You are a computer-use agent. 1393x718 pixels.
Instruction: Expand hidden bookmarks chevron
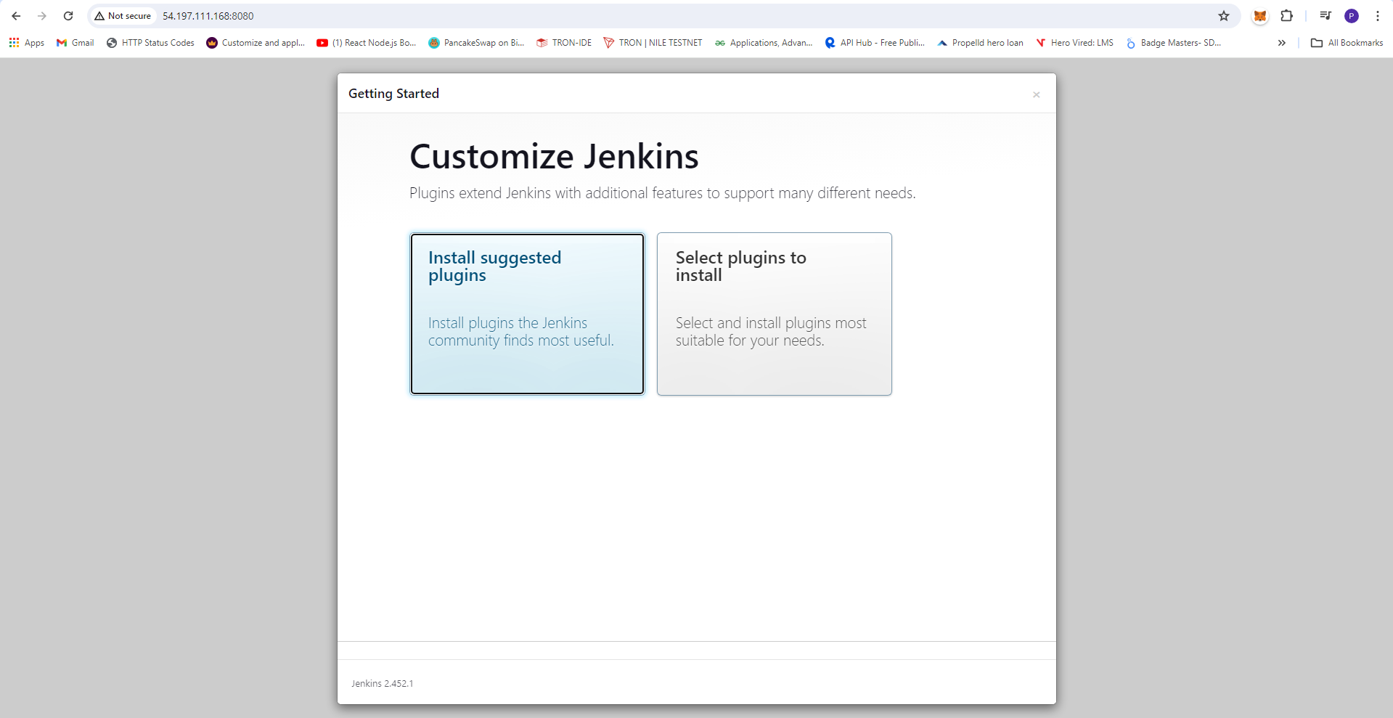click(1282, 43)
